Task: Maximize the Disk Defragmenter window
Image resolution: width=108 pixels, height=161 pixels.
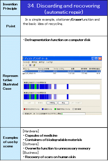Action: (96, 59)
